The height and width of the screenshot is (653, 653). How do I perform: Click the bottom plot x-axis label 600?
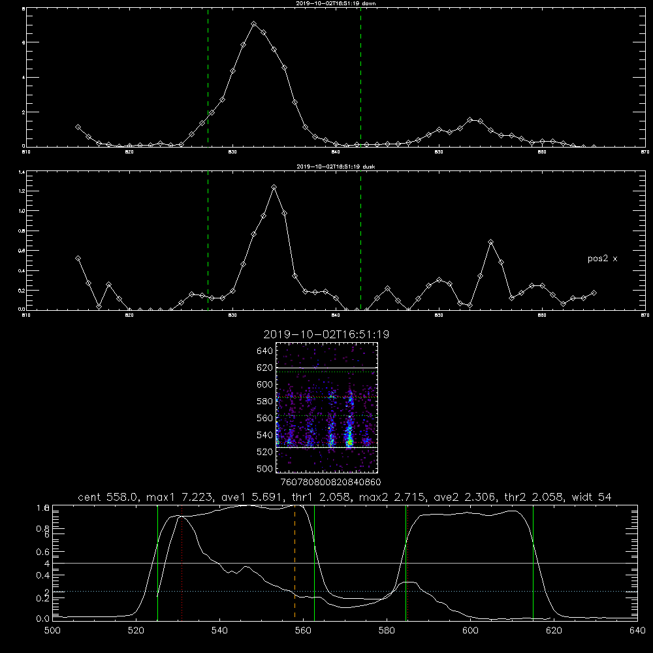470,631
